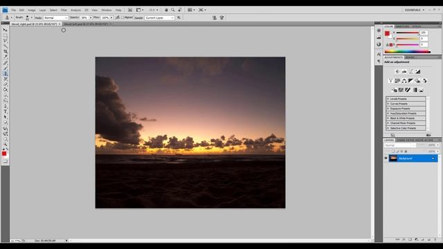This screenshot has height=249, width=443.
Task: Open the Sample dropdown set to Current Layer
Action: click(159, 18)
